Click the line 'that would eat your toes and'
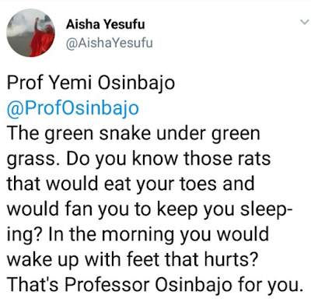311x302 pixels. [131, 184]
